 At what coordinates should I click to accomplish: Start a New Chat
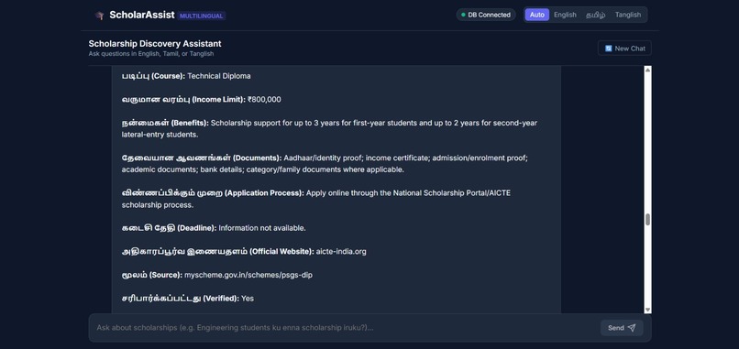pyautogui.click(x=624, y=48)
